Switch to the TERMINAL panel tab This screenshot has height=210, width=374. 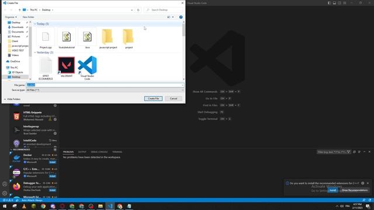pos(117,152)
